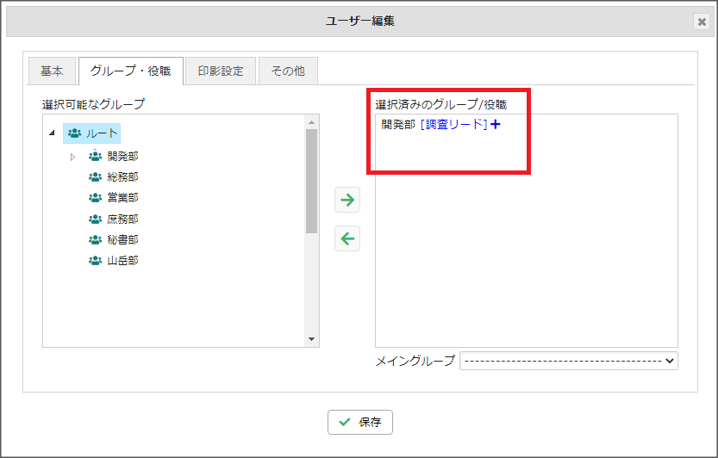
Task: Add selected group with right arrow button
Action: [347, 200]
